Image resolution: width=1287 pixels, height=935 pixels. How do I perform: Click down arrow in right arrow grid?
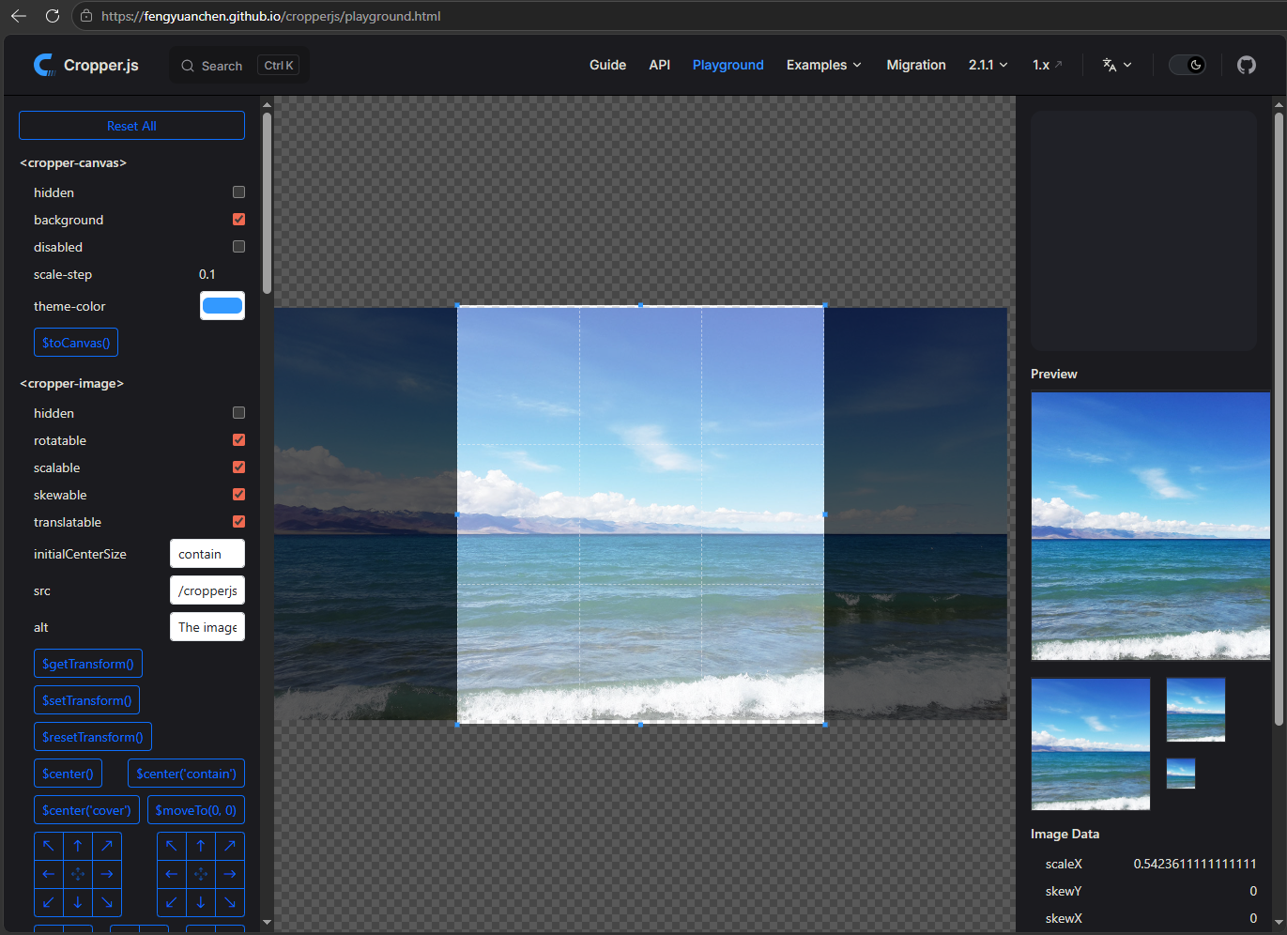point(201,902)
